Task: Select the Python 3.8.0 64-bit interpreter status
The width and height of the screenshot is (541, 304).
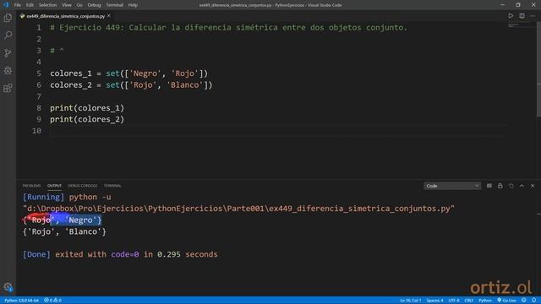Action: pos(21,301)
